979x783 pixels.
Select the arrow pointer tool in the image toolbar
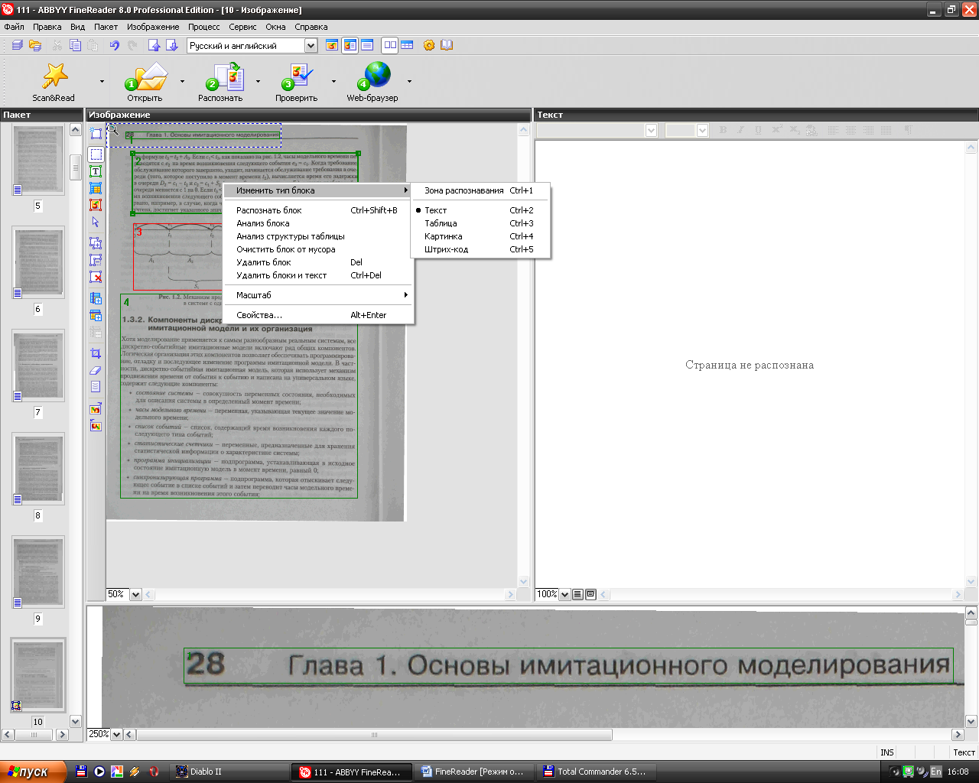pyautogui.click(x=96, y=223)
